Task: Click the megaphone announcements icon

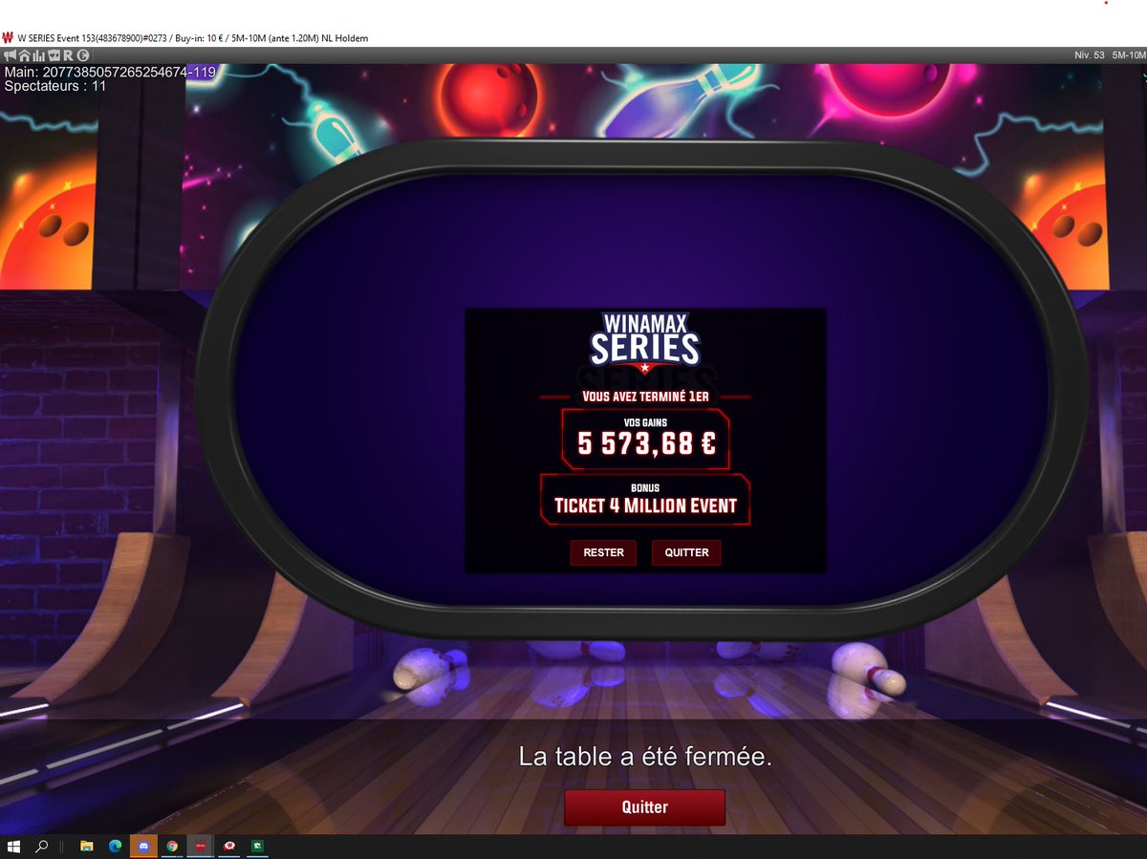Action: pyautogui.click(x=10, y=54)
